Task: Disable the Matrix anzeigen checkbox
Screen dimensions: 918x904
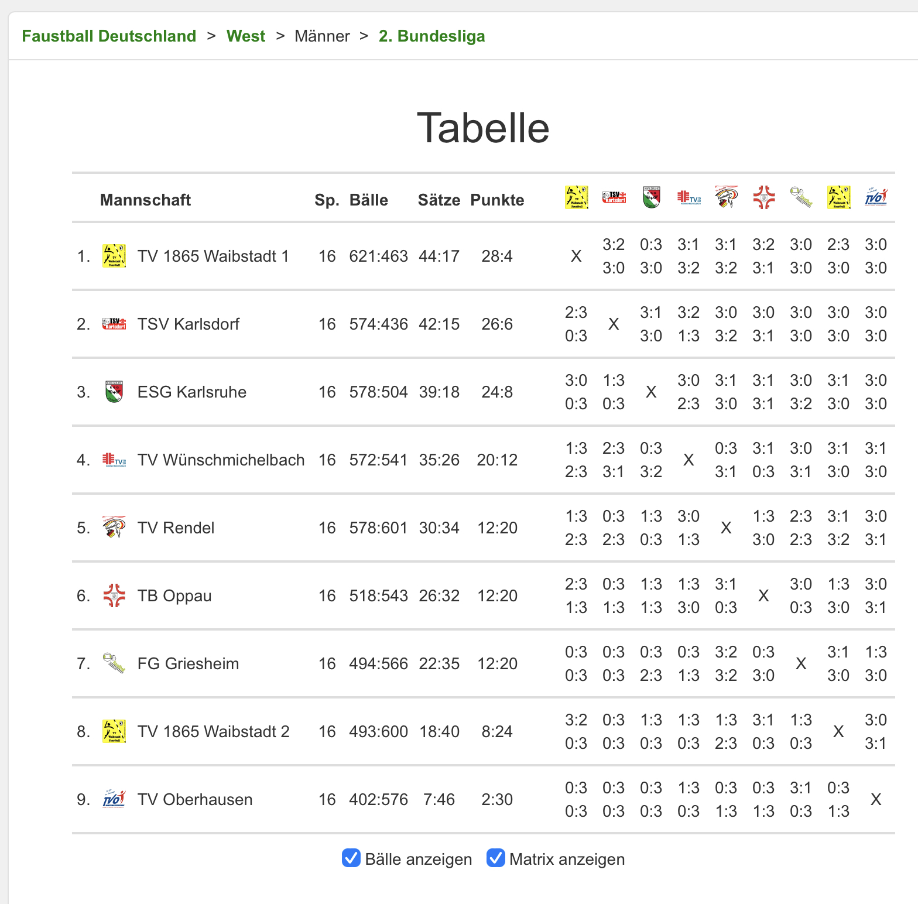Action: 496,858
